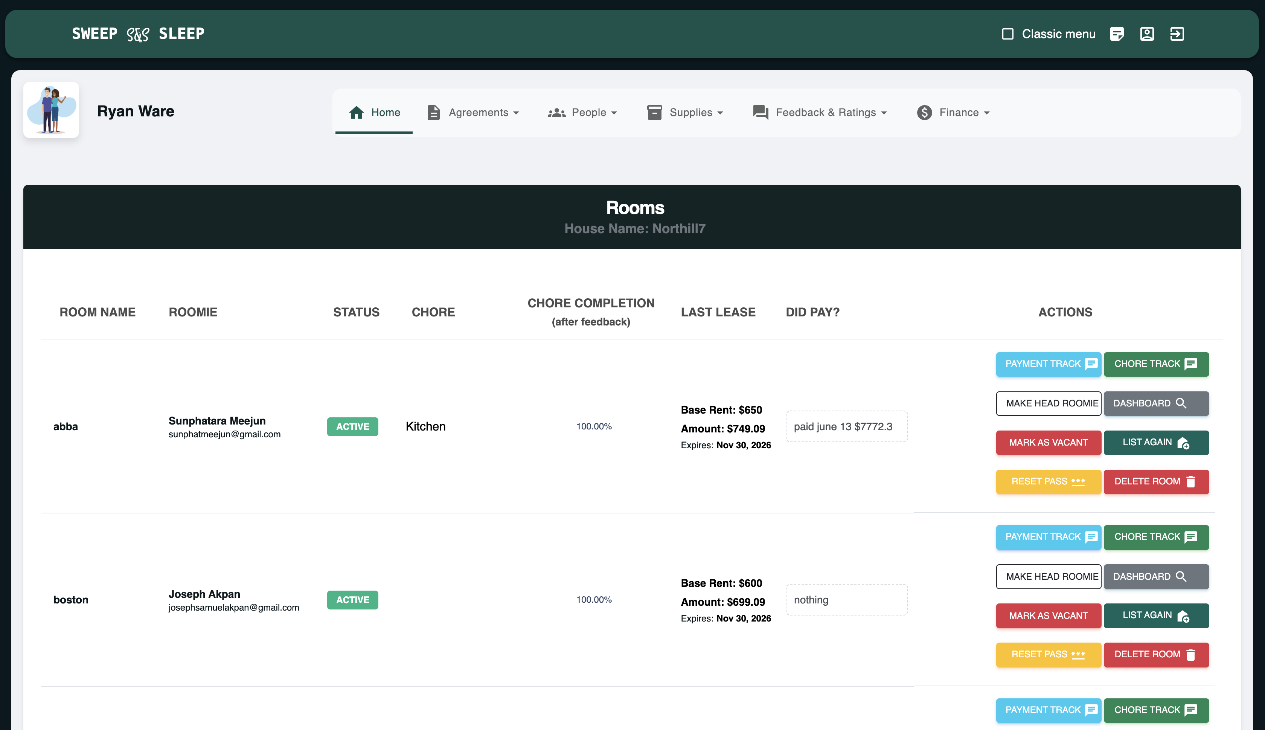Open Dashboard for room boston
The image size is (1265, 730).
1156,577
